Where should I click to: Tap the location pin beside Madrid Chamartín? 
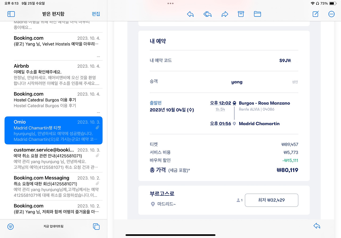[234, 124]
